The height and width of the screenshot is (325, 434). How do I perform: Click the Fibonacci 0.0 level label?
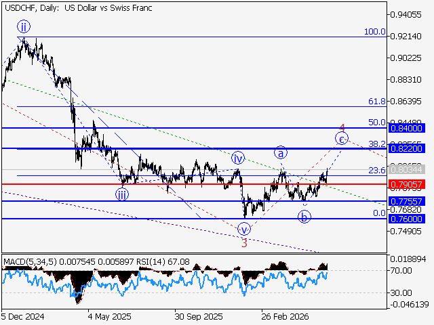pos(379,213)
